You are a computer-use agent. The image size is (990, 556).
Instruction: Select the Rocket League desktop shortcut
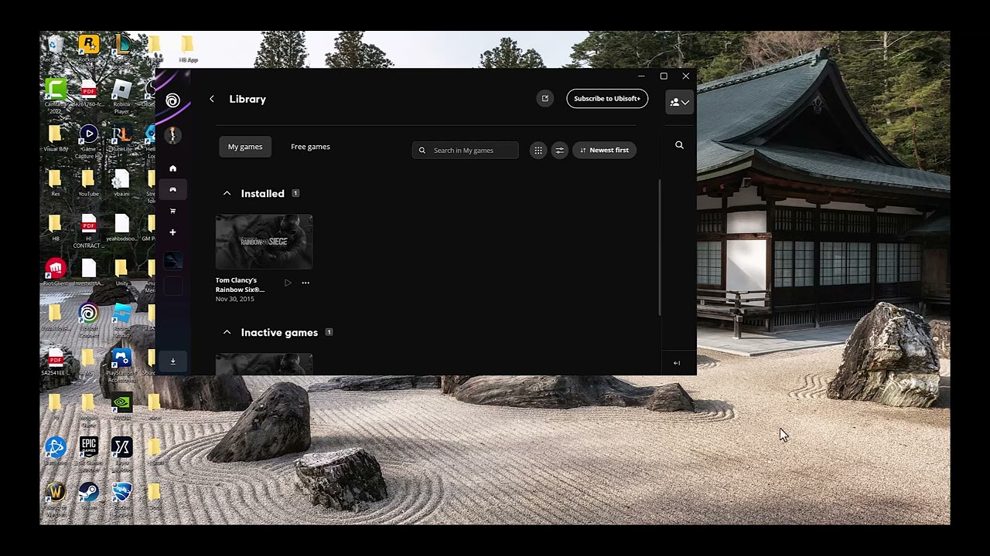coord(121,497)
